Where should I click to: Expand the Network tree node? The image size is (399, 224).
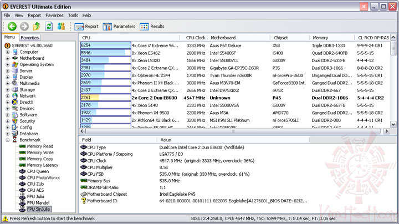pos(8,96)
